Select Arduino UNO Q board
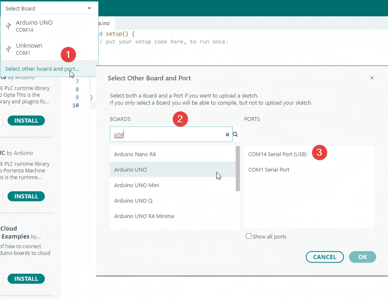388x299 pixels. (x=173, y=201)
